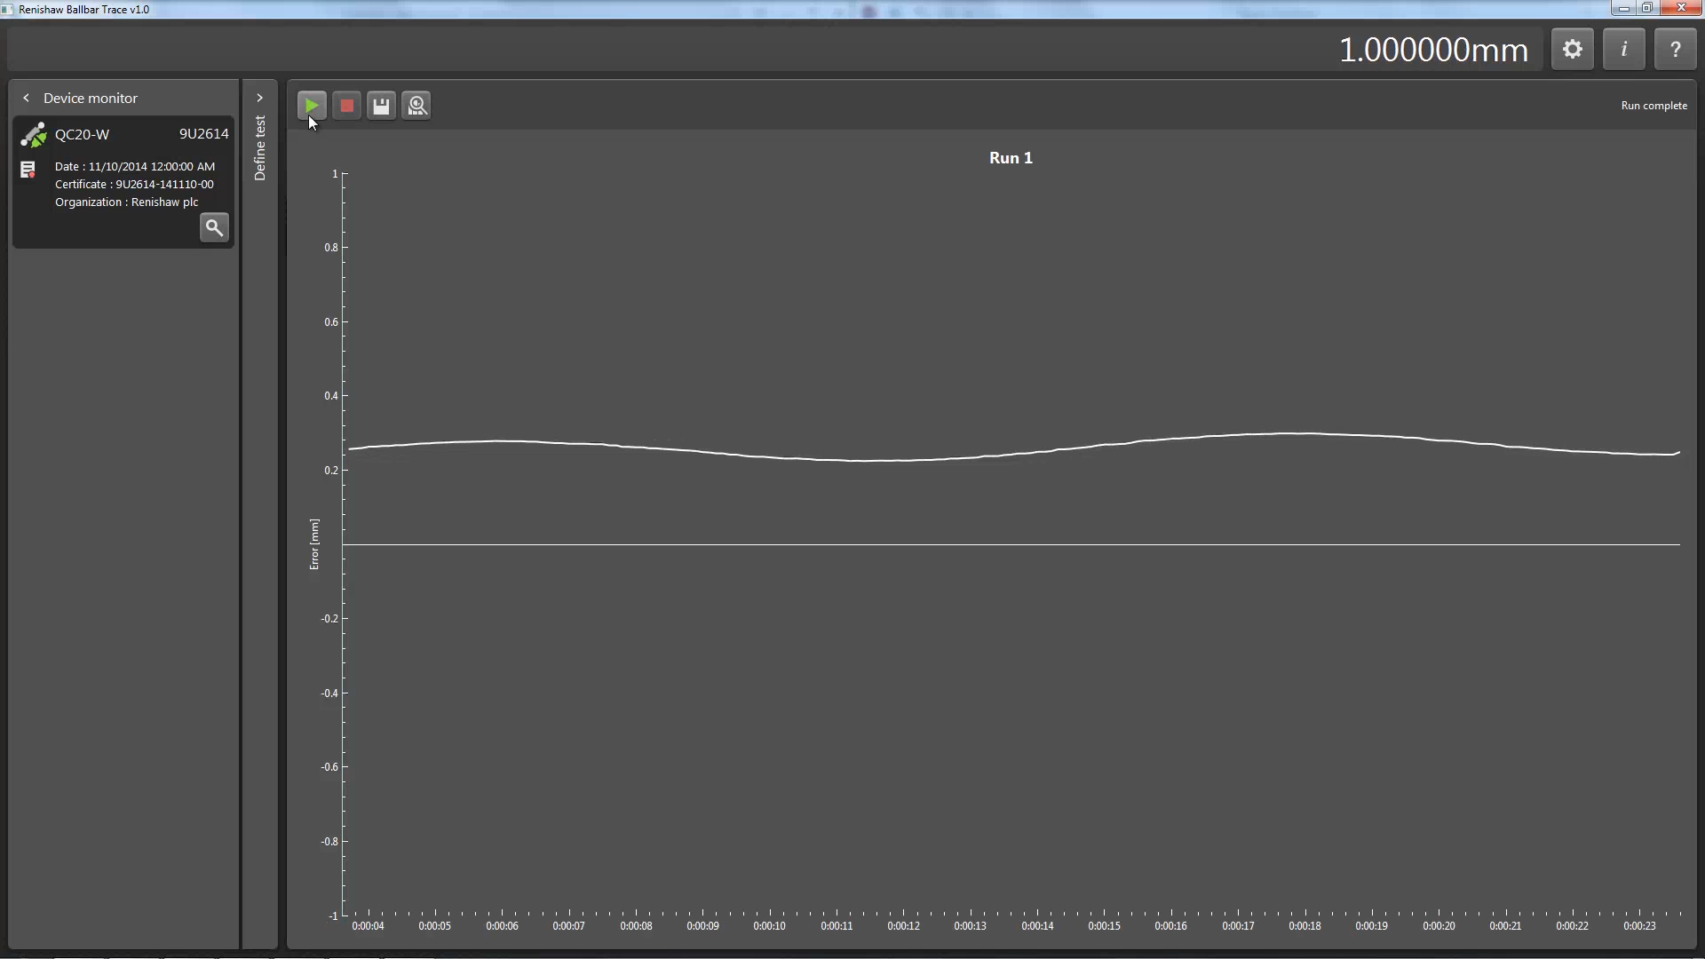
Task: Click the Date : 11/10/2014 12:00:00 AM line
Action: [x=135, y=167]
